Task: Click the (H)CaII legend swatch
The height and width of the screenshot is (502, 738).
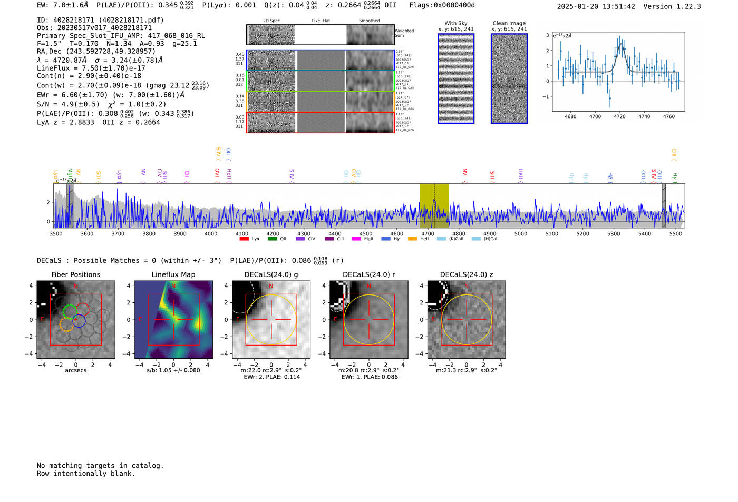Action: pyautogui.click(x=476, y=239)
